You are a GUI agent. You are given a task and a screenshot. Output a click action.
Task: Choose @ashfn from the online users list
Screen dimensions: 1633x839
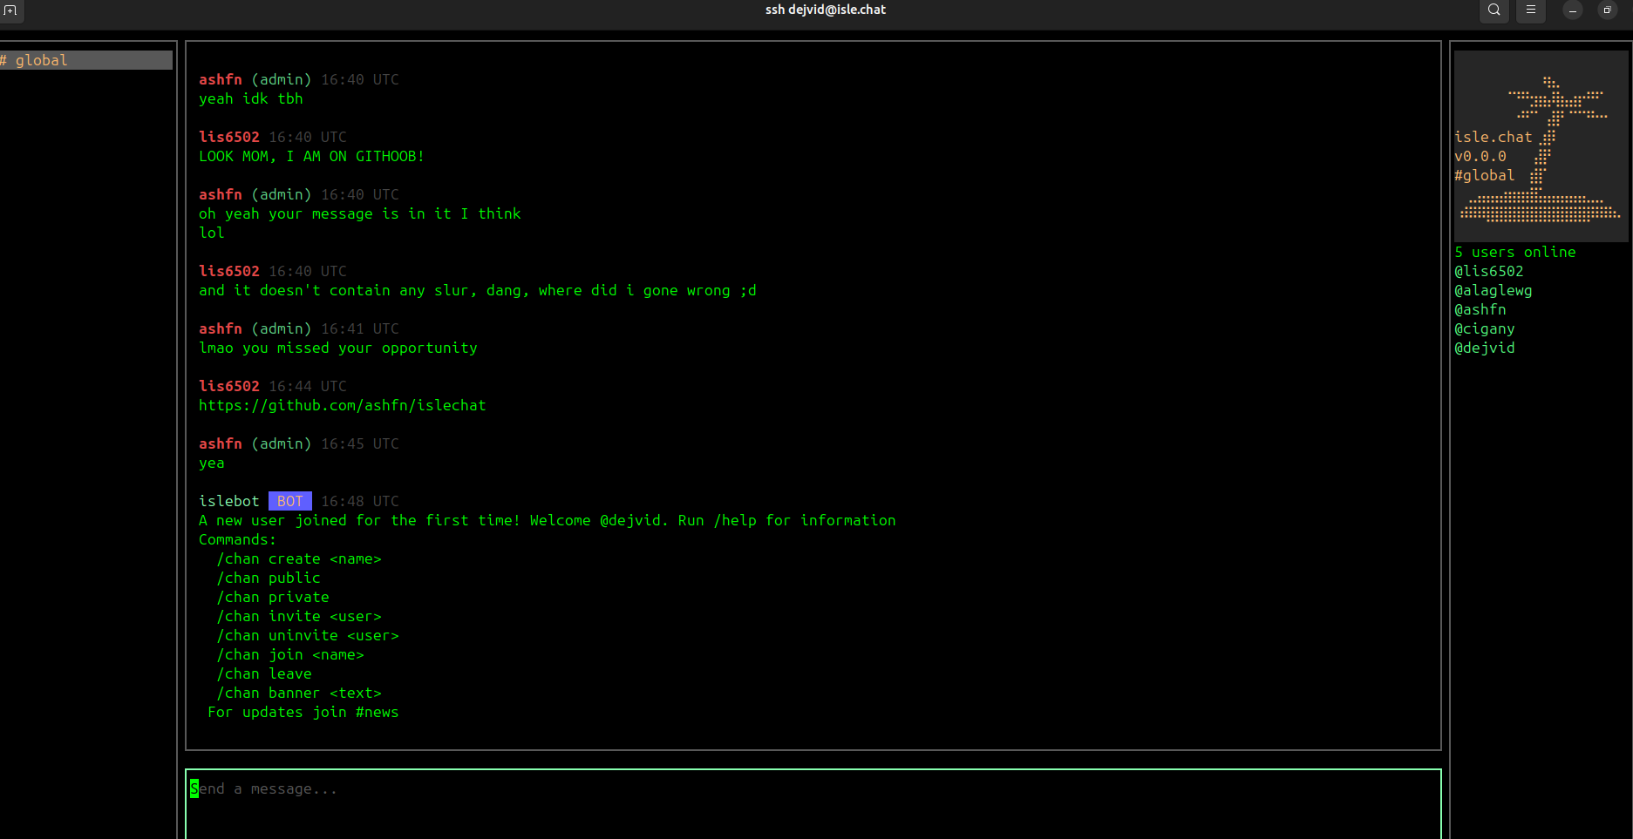[1480, 309]
